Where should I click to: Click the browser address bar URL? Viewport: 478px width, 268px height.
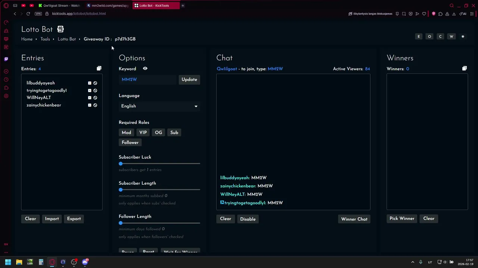coord(79,14)
